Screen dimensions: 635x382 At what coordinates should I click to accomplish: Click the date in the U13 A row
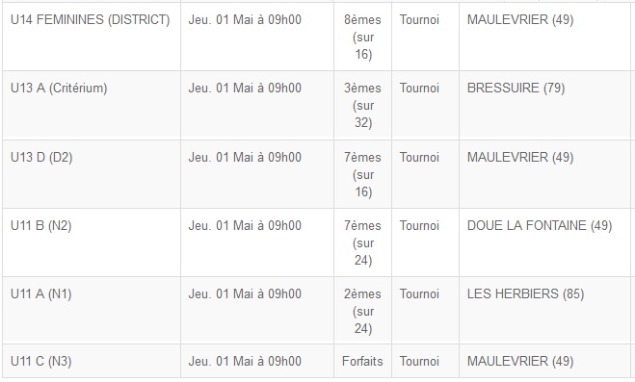[245, 89]
